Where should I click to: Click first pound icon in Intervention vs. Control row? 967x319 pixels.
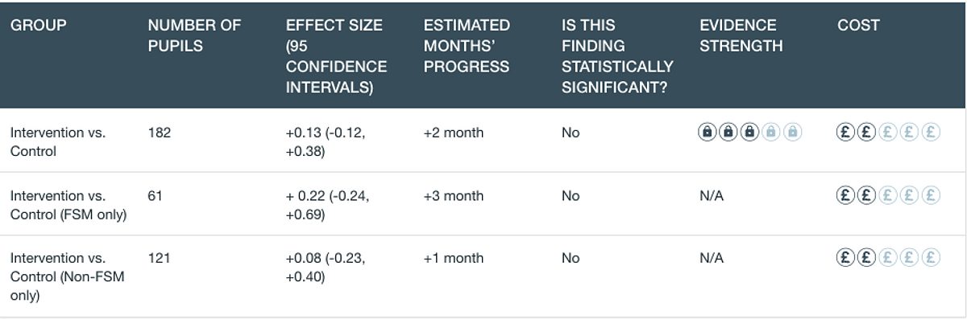click(x=845, y=133)
